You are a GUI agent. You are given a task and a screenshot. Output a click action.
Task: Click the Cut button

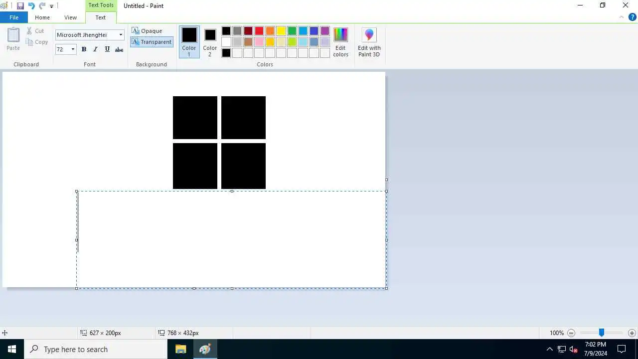coord(35,31)
